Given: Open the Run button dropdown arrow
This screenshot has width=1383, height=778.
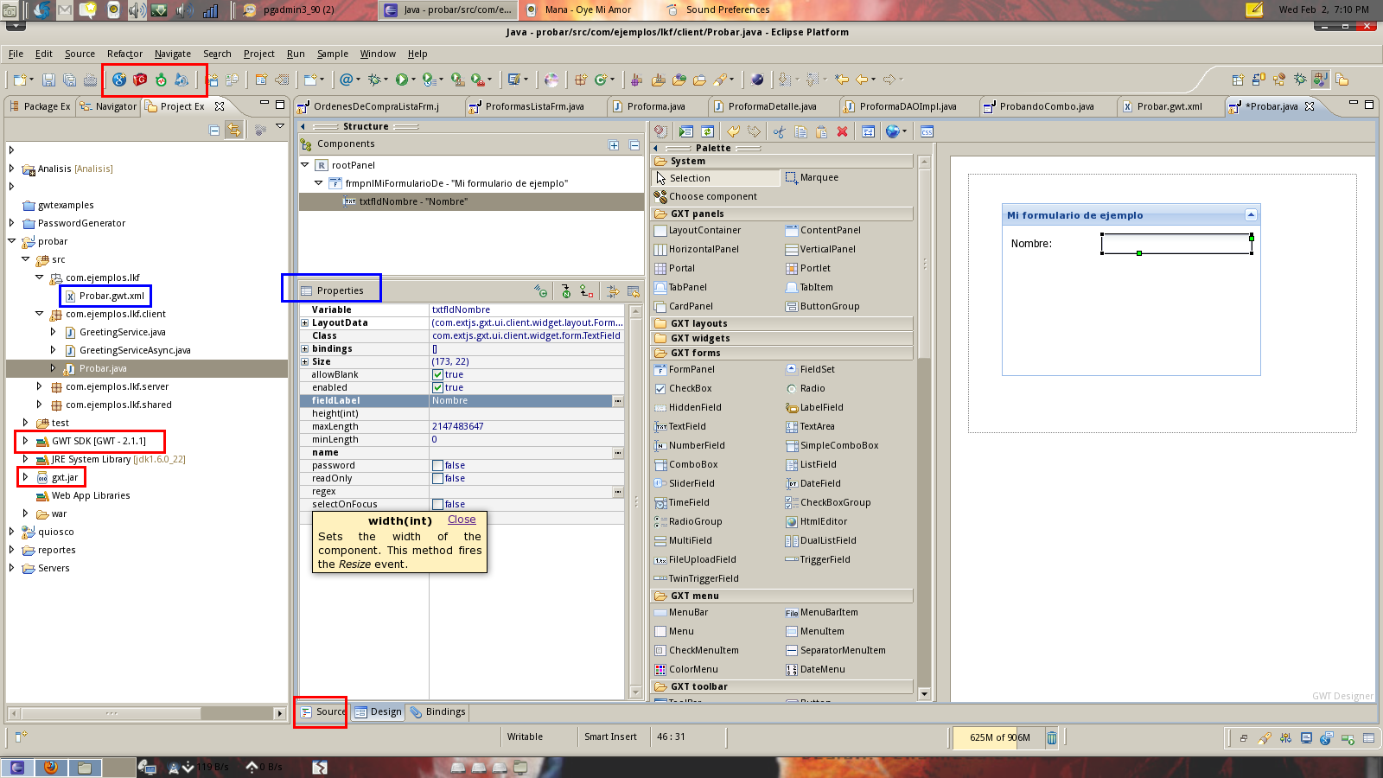Looking at the screenshot, I should tap(413, 80).
